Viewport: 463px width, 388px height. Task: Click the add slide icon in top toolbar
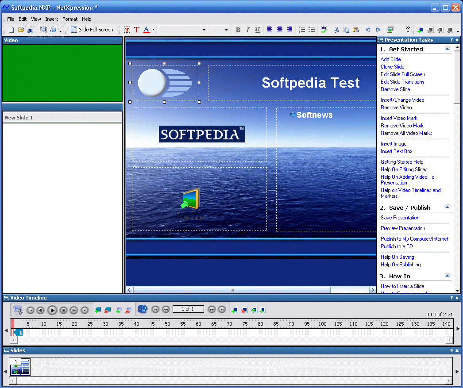pyautogui.click(x=421, y=30)
